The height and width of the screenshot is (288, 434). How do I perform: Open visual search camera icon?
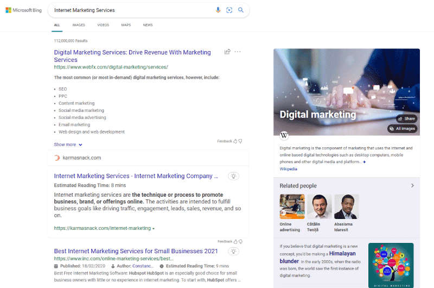click(229, 10)
